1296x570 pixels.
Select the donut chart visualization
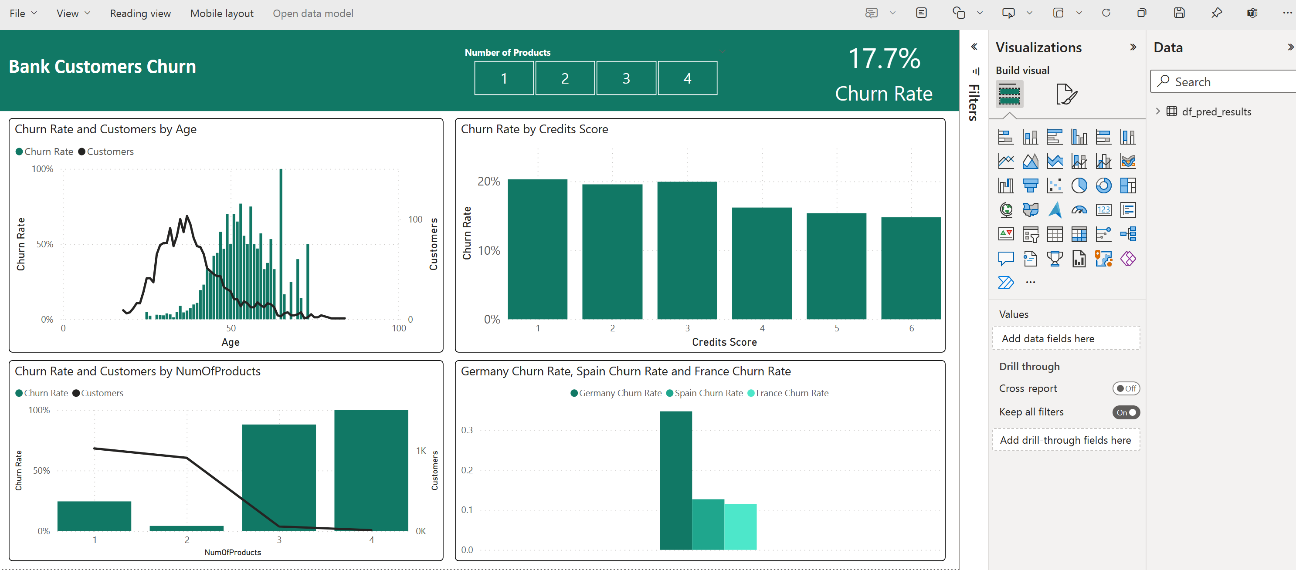coord(1103,186)
